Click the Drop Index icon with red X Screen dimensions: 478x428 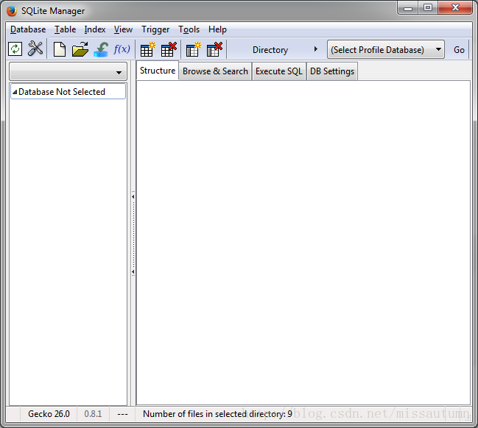tap(214, 49)
